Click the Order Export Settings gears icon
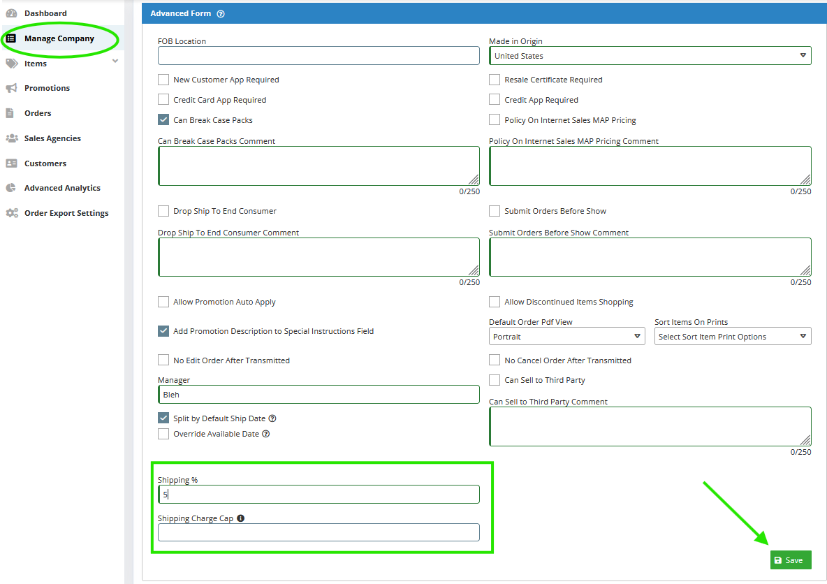 pyautogui.click(x=12, y=213)
